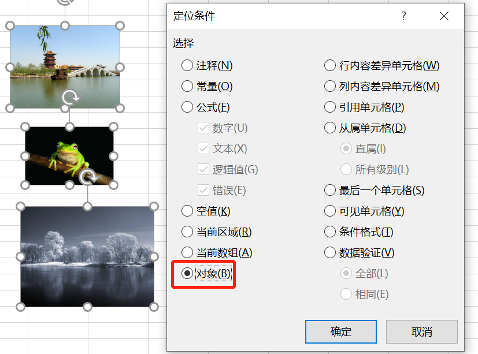Choose the 常量(O) radio option
The width and height of the screenshot is (478, 354).
[x=207, y=86]
